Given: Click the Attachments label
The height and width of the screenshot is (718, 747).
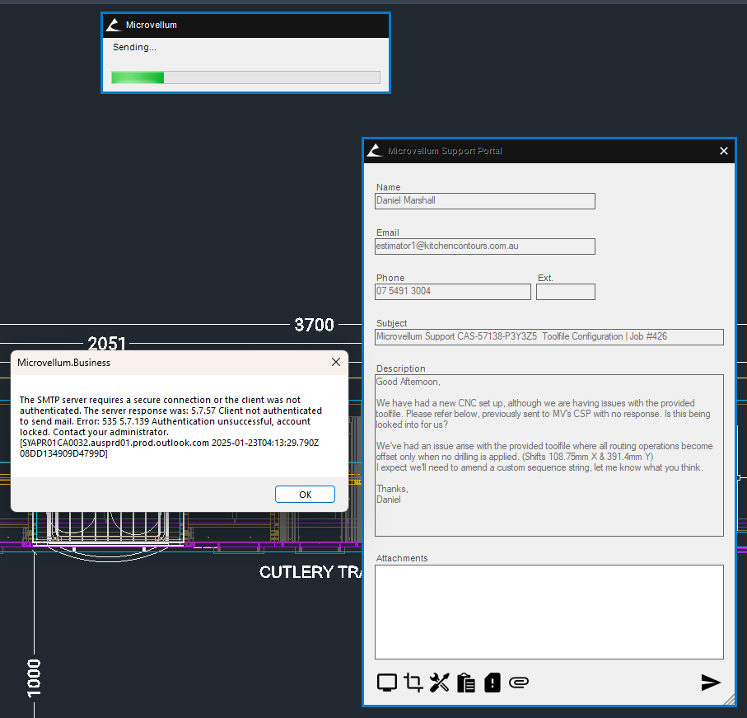Looking at the screenshot, I should coord(402,558).
